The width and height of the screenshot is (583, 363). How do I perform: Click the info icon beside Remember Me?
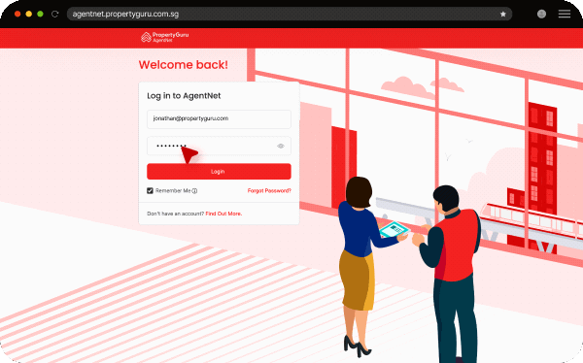point(194,191)
